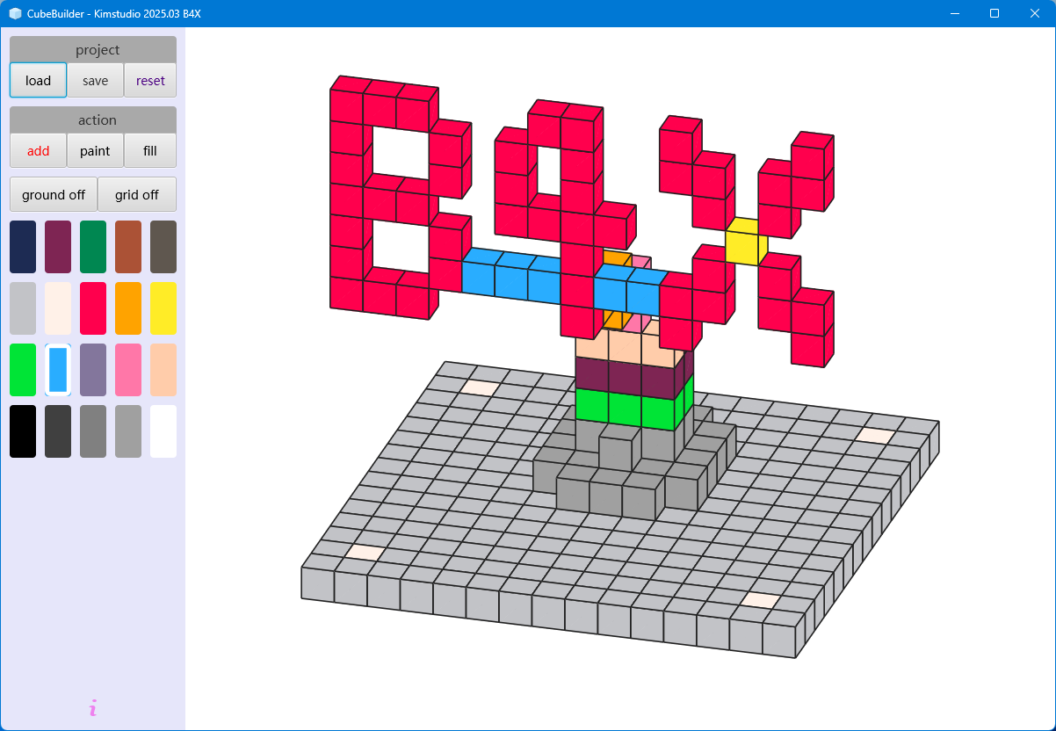Reset the project

point(150,80)
